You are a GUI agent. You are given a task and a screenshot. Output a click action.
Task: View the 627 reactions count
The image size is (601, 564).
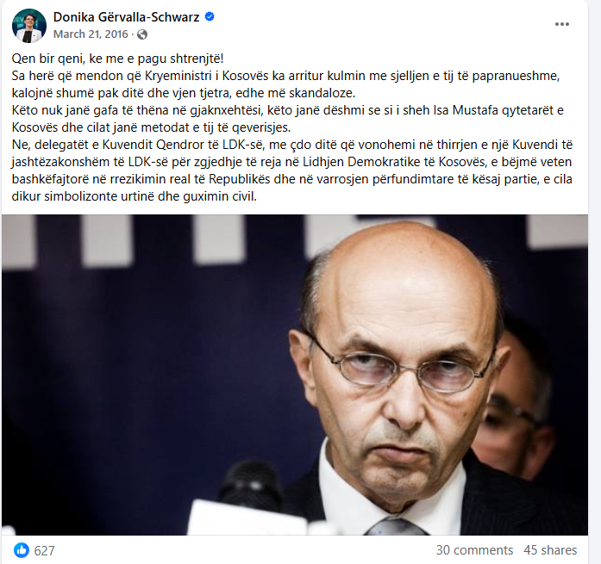[45, 550]
